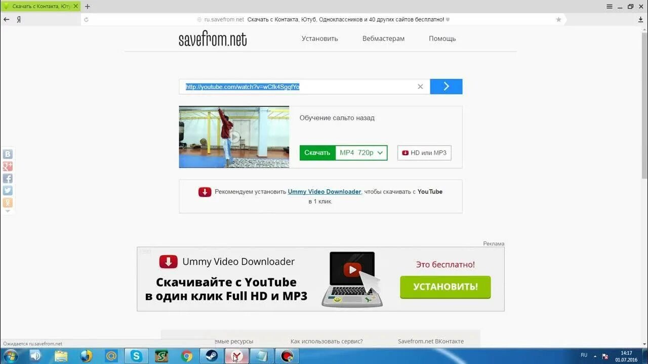The width and height of the screenshot is (648, 364).
Task: Share via Odnoklassniki sidebar icon
Action: (8, 203)
